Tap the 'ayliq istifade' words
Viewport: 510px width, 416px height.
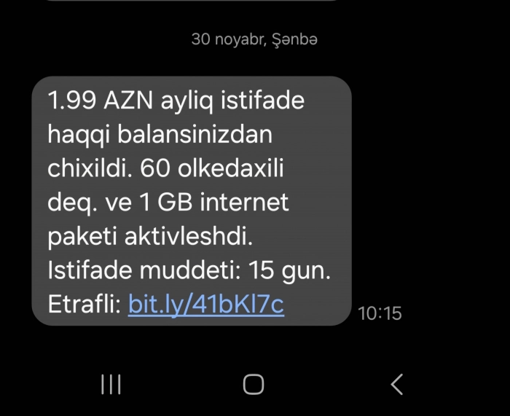pyautogui.click(x=232, y=101)
